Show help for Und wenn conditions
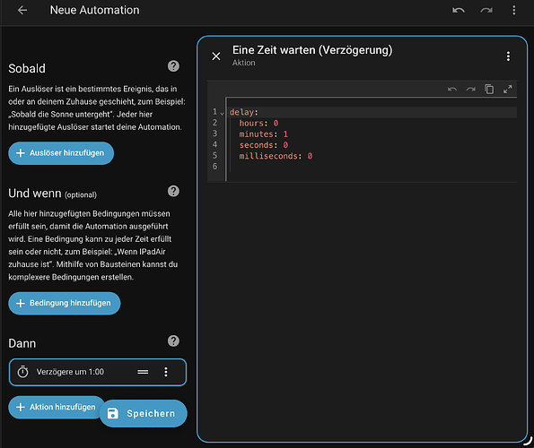Viewport: 534px width, 448px height. tap(173, 191)
